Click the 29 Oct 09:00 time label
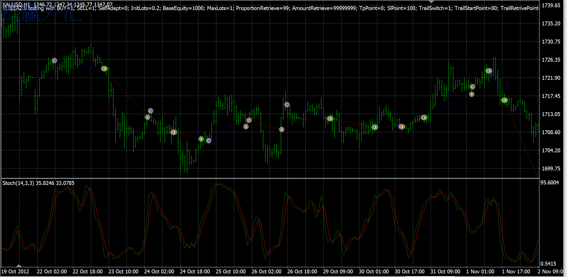Image resolution: width=567 pixels, height=277 pixels. [338, 271]
